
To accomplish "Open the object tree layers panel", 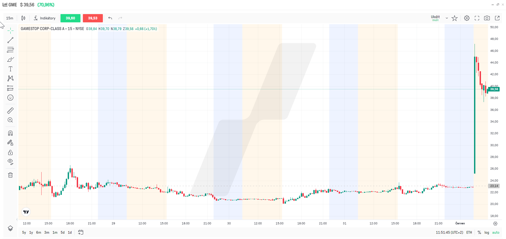I will point(10,228).
